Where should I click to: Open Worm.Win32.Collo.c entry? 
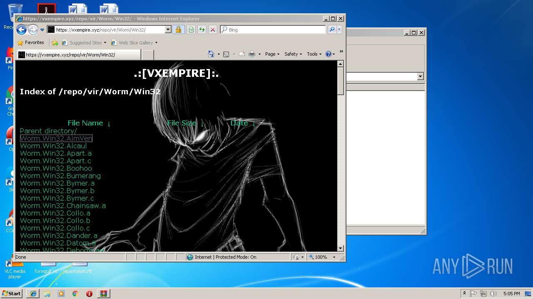coord(55,228)
